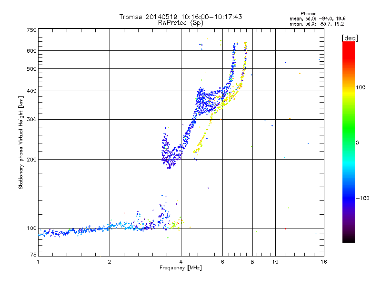Click the x-axis tick label '6'
Screen dimensions: 381x285
tap(222, 262)
